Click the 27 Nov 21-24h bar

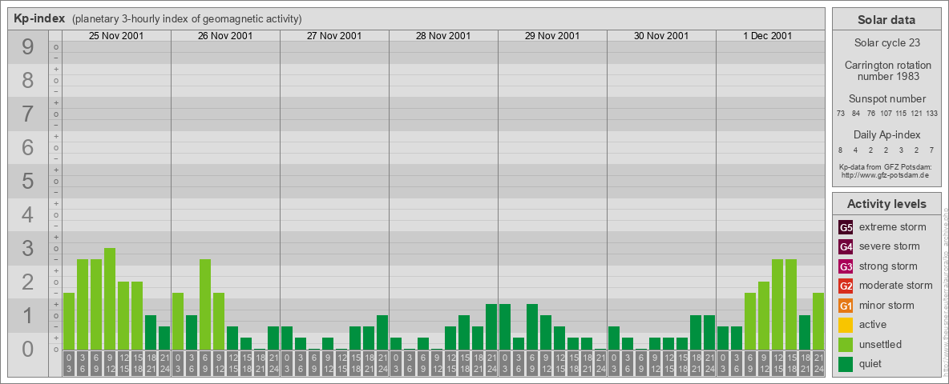pos(382,332)
